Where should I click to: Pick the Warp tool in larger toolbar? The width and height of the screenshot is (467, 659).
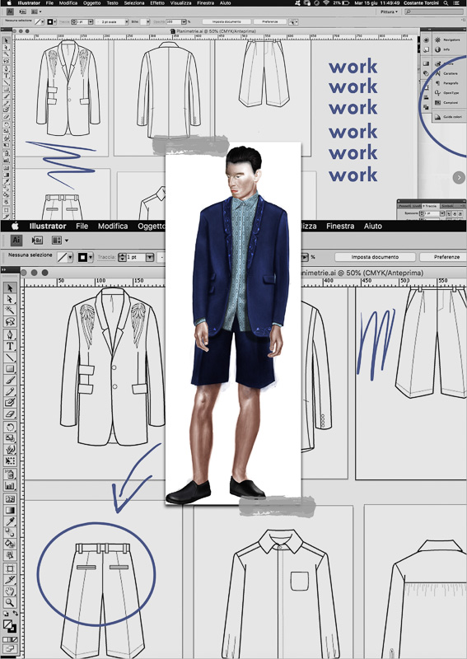pyautogui.click(x=10, y=450)
